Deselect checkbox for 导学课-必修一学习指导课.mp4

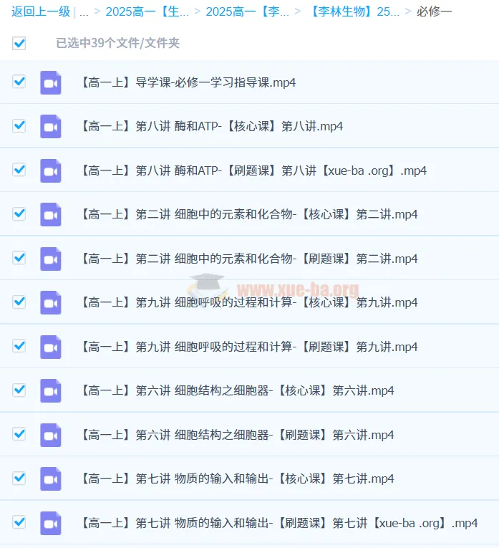[19, 82]
